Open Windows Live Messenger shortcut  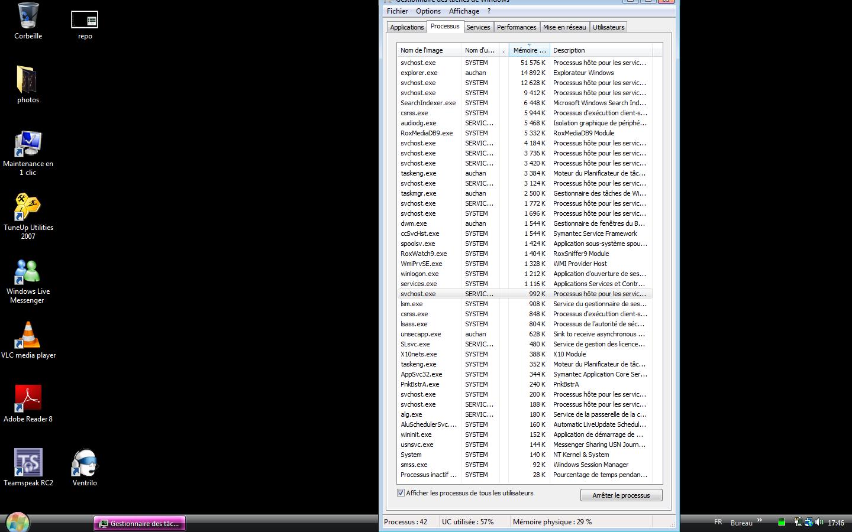click(28, 281)
